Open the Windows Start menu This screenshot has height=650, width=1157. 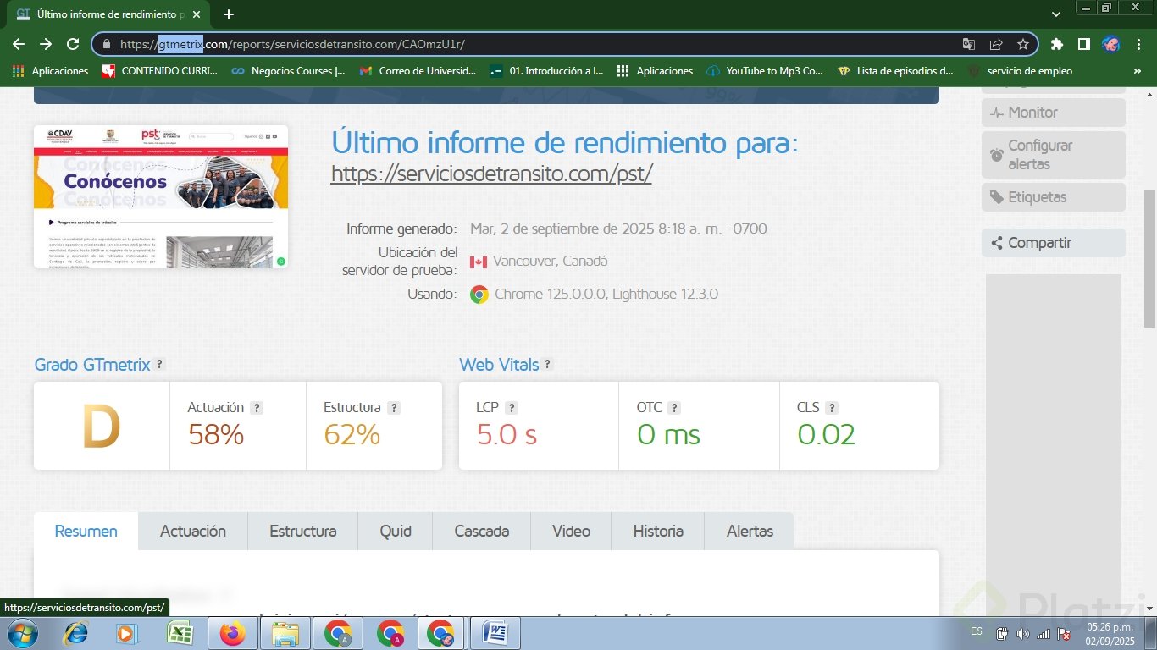pyautogui.click(x=21, y=633)
